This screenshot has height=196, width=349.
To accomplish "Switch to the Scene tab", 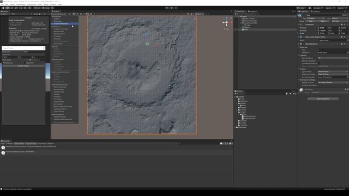I will click(56, 11).
